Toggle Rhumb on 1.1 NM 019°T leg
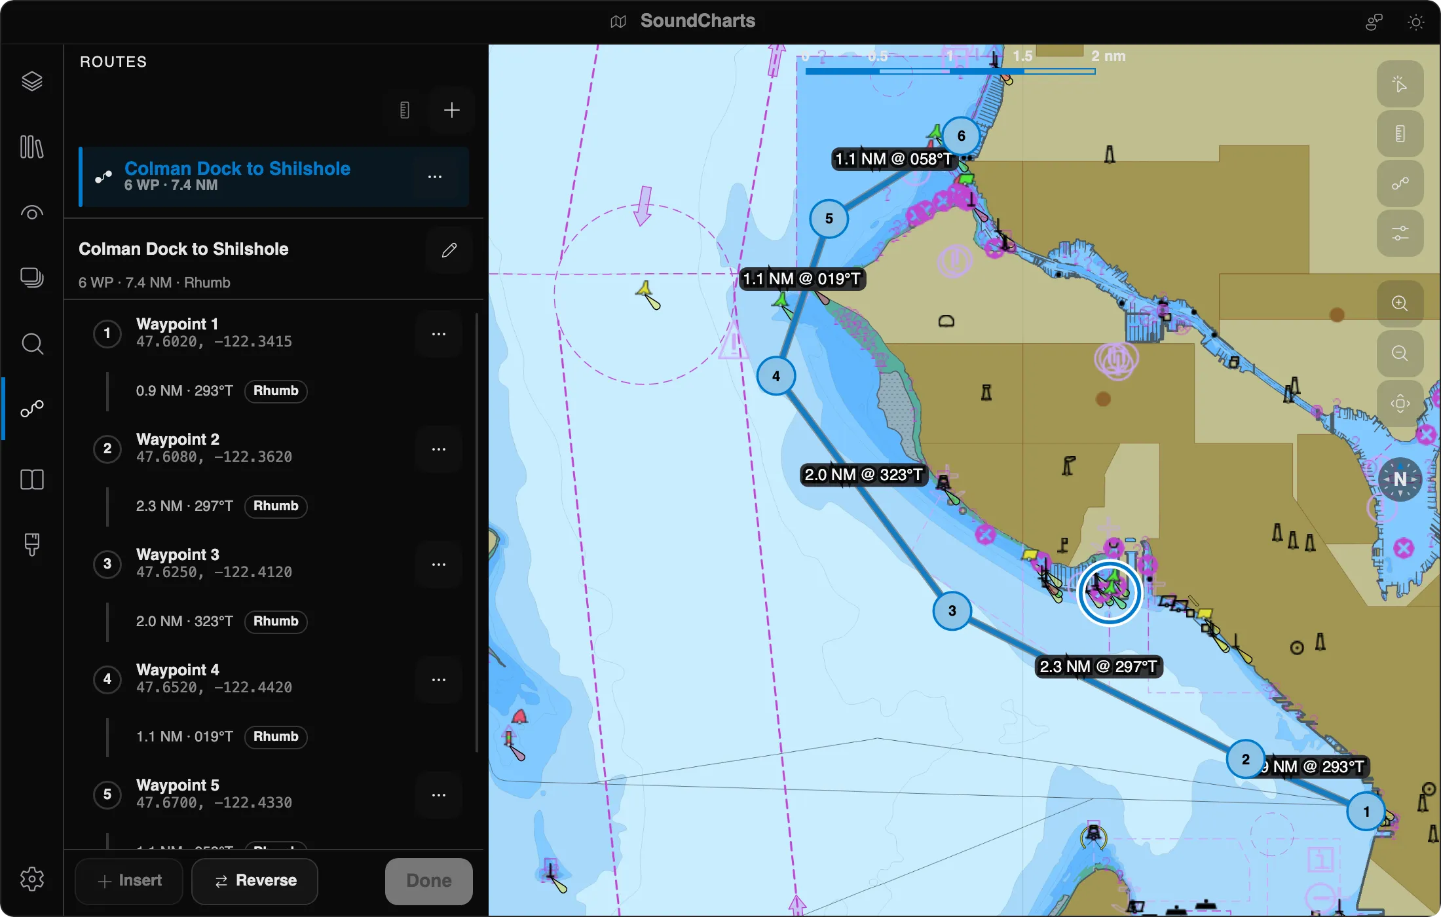Screen dimensions: 1441x917 click(x=276, y=737)
